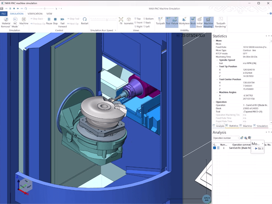Click the Next Op control
This screenshot has width=272, height=204.
coord(73,24)
